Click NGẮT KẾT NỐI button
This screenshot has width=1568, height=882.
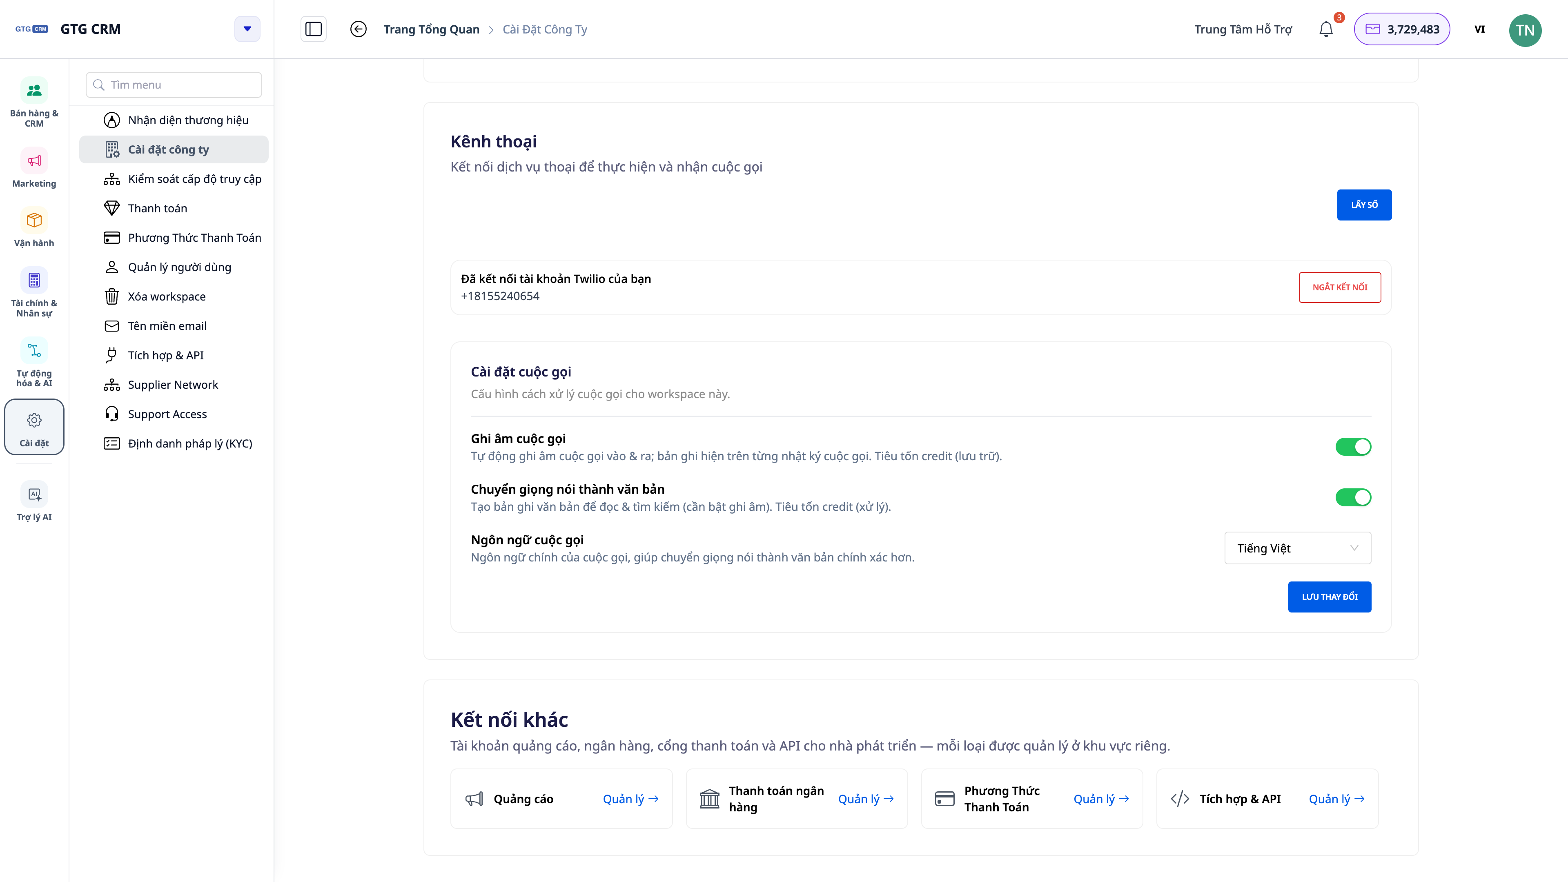(1340, 287)
